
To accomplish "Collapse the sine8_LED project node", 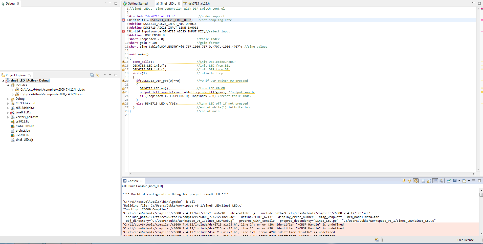I will pyautogui.click(x=3, y=81).
